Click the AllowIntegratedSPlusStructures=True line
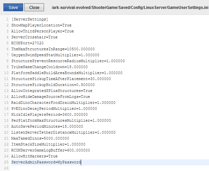The height and width of the screenshot is (171, 209). click(x=52, y=91)
